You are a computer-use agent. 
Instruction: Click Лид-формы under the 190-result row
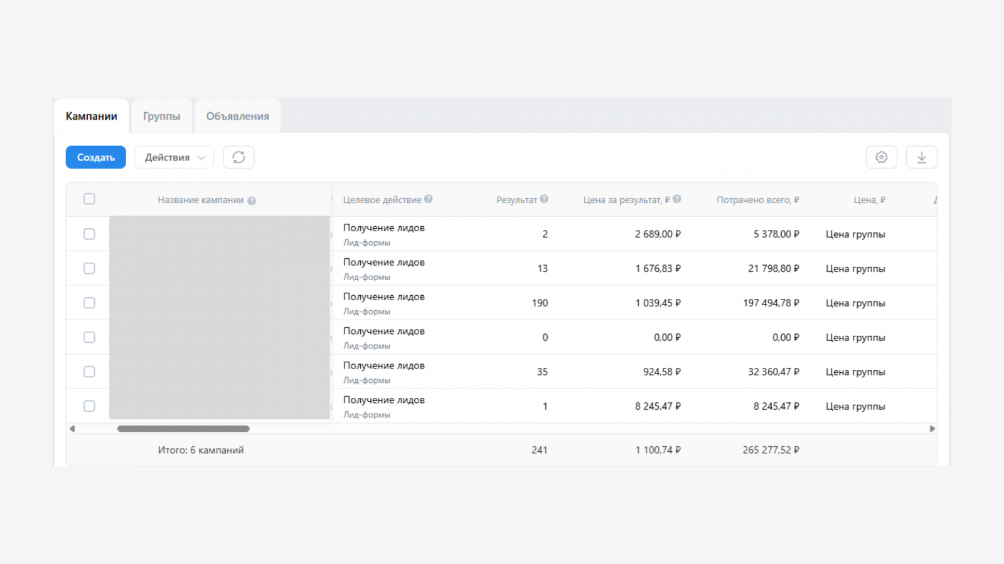click(x=366, y=311)
